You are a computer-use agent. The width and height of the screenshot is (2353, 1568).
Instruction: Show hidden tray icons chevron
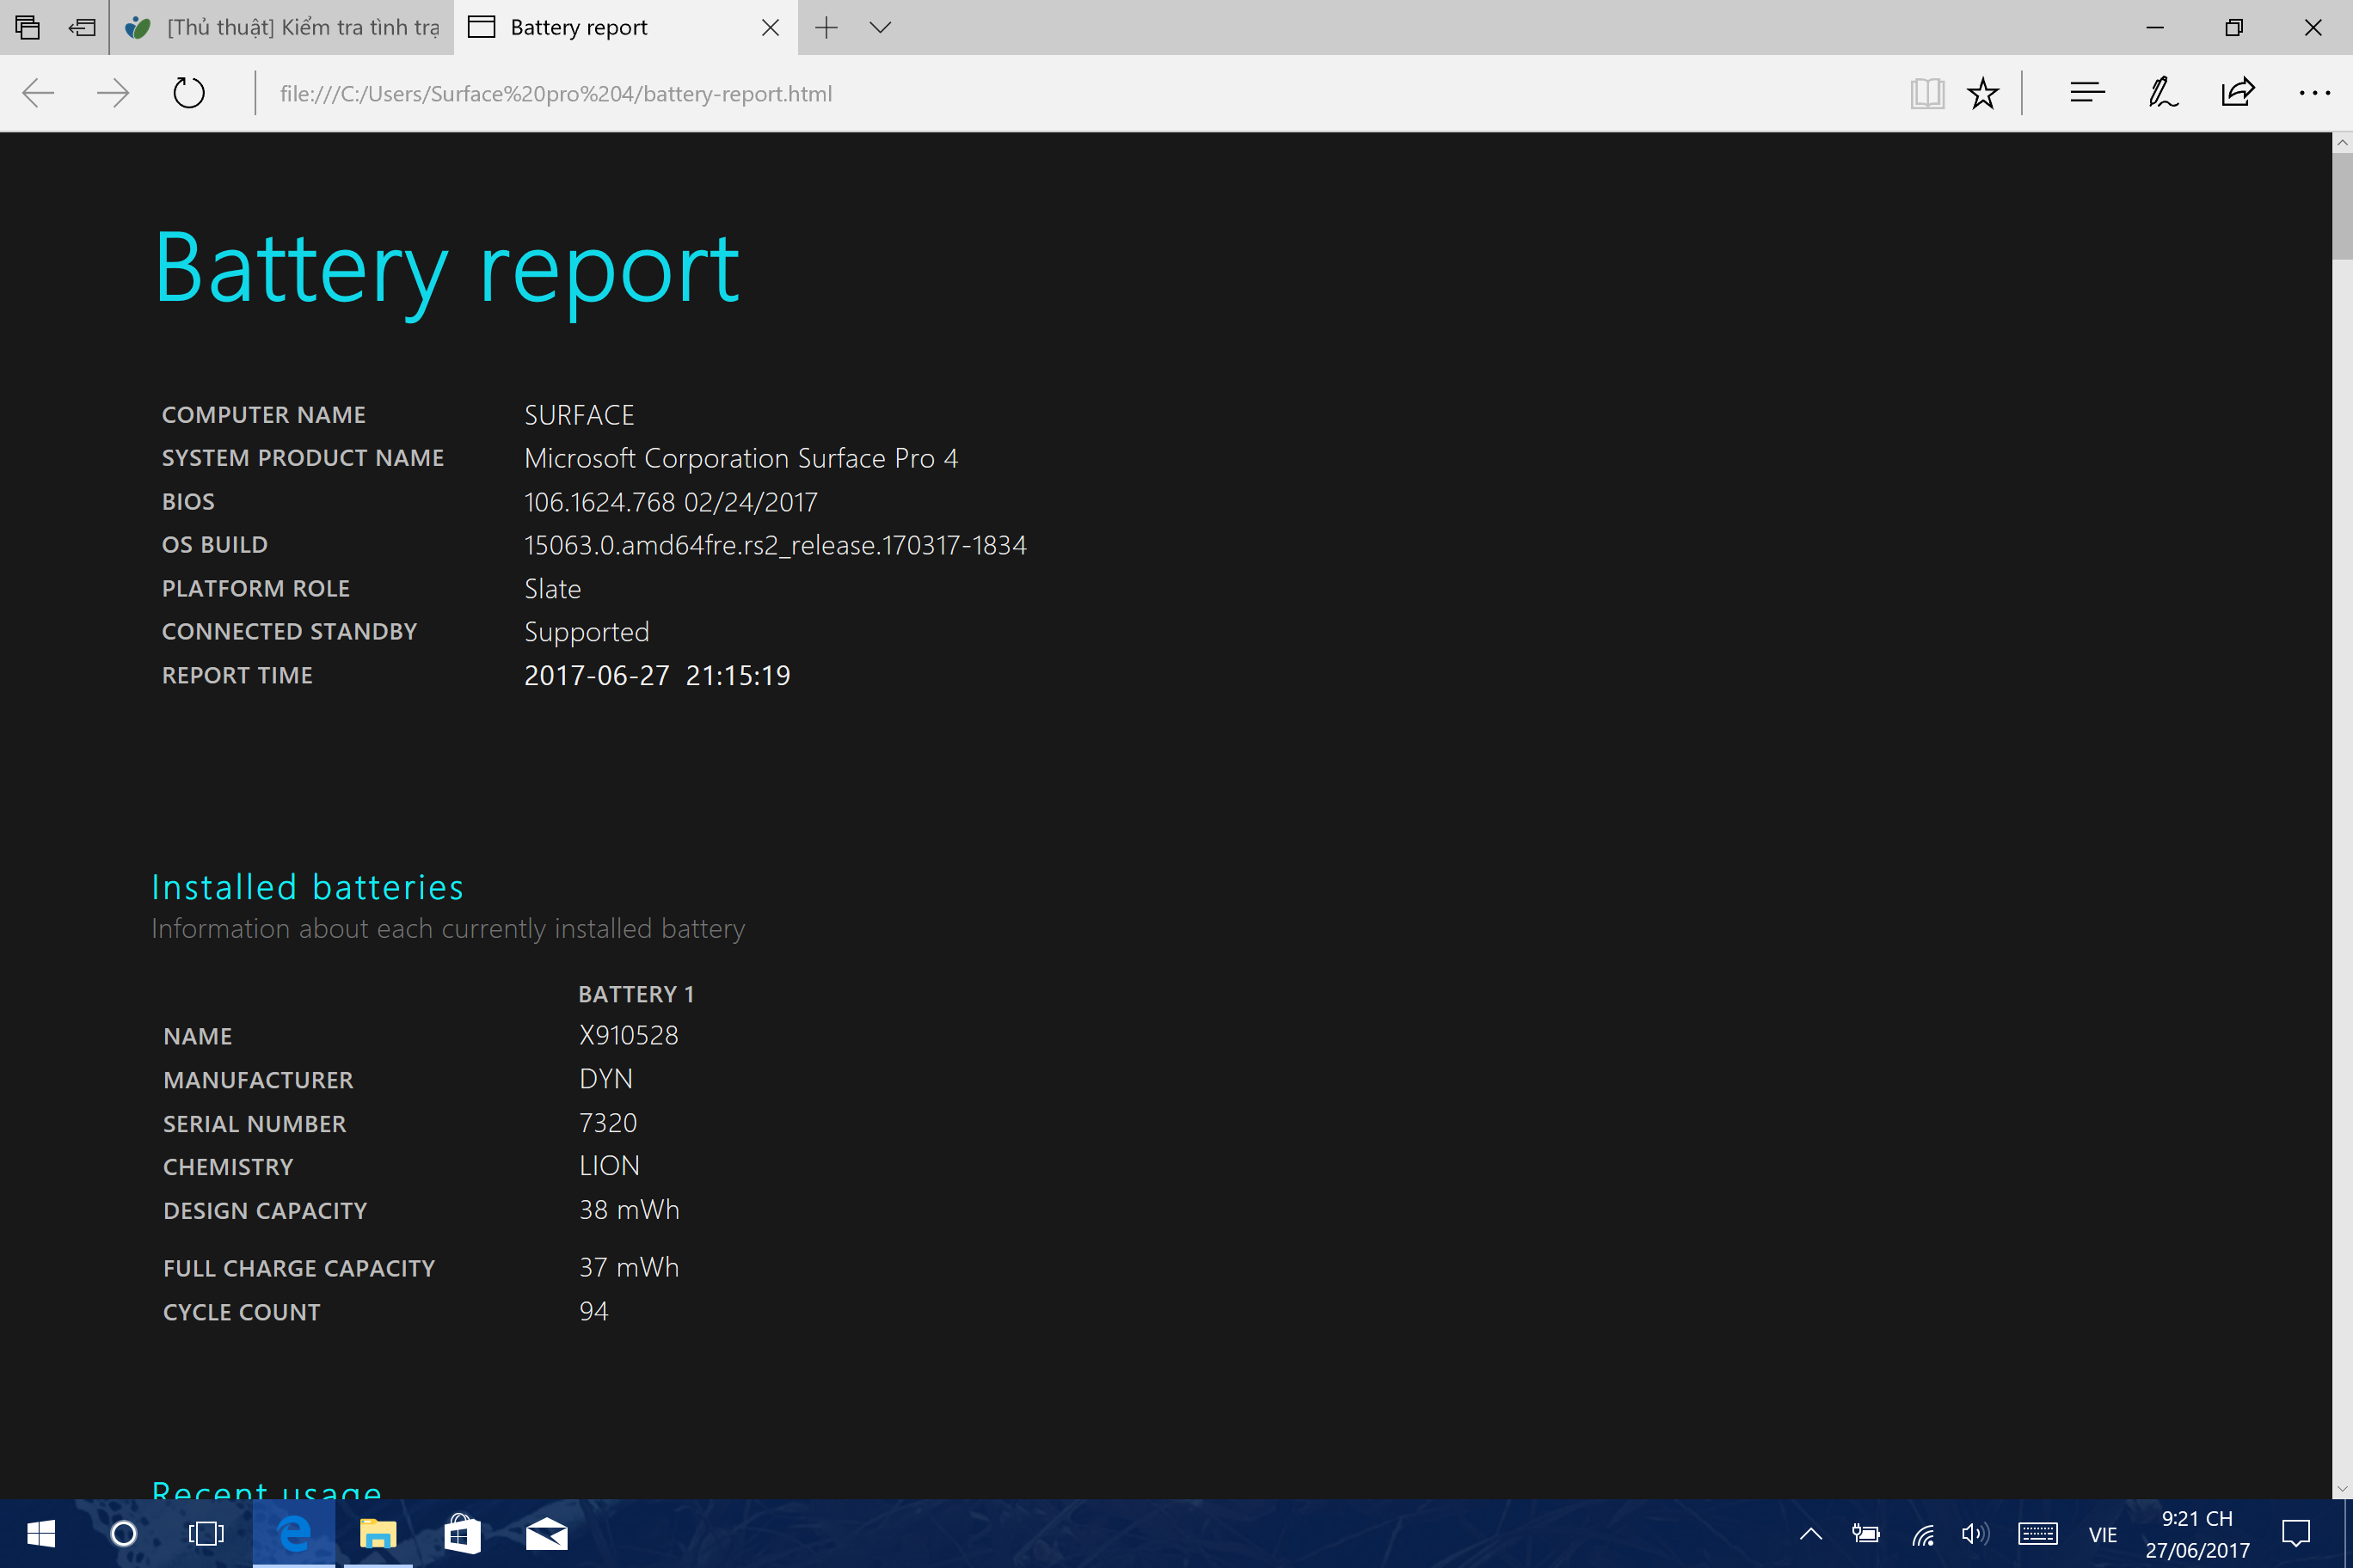point(1811,1533)
